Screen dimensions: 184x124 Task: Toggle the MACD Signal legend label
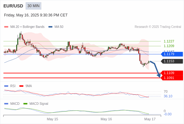pos(39,104)
